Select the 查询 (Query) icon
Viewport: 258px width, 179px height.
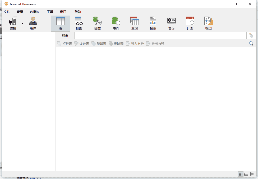pos(135,23)
